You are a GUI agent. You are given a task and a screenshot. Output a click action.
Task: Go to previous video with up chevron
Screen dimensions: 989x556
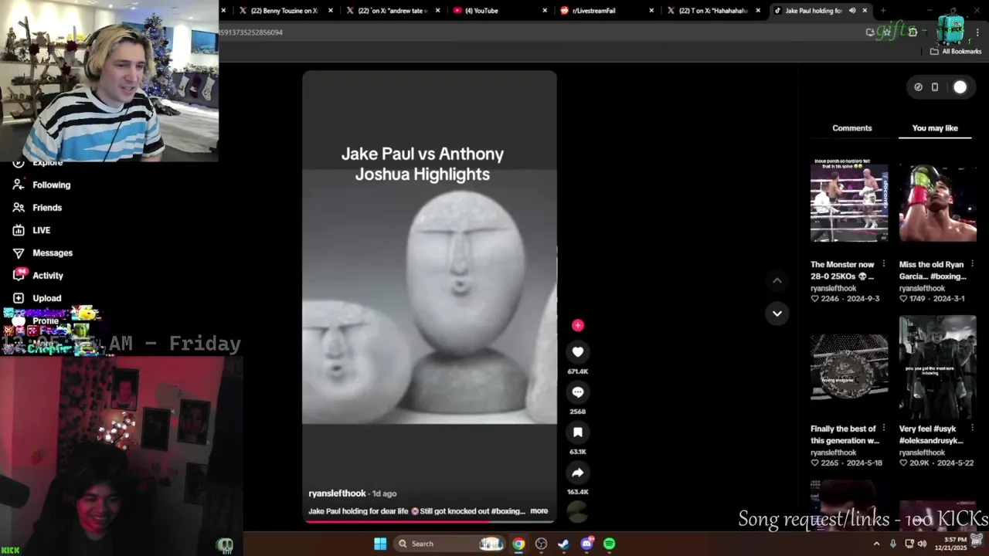point(777,280)
